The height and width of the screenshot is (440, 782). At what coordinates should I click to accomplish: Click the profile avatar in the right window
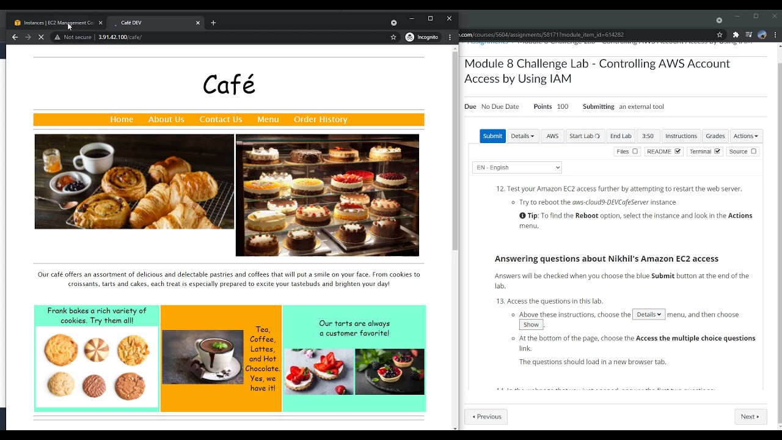(762, 35)
